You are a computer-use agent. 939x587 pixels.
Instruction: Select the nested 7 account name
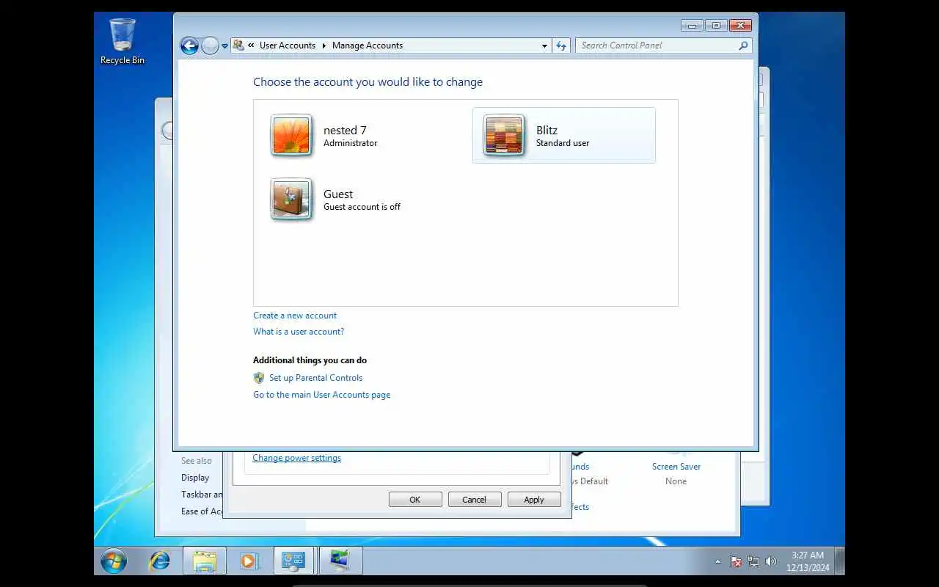[345, 131]
